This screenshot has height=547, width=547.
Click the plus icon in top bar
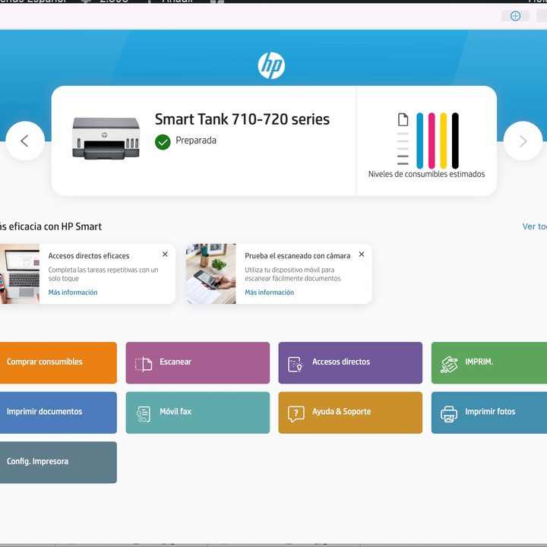(x=515, y=16)
